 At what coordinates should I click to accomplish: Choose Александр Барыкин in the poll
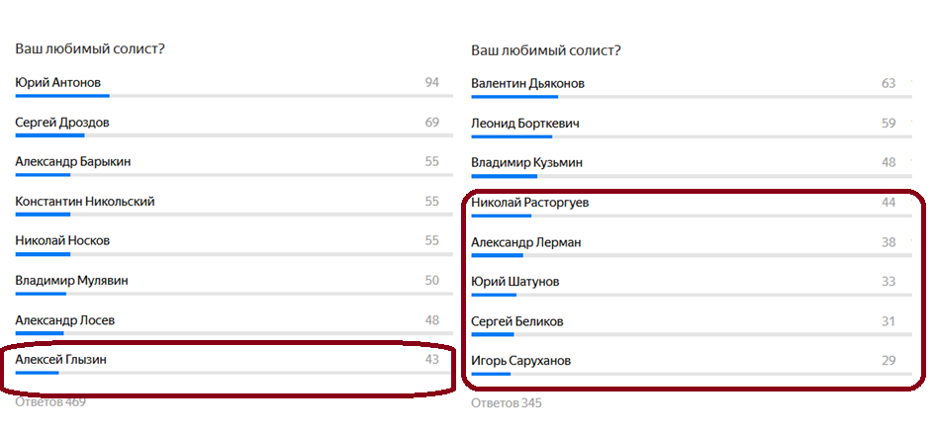click(73, 161)
